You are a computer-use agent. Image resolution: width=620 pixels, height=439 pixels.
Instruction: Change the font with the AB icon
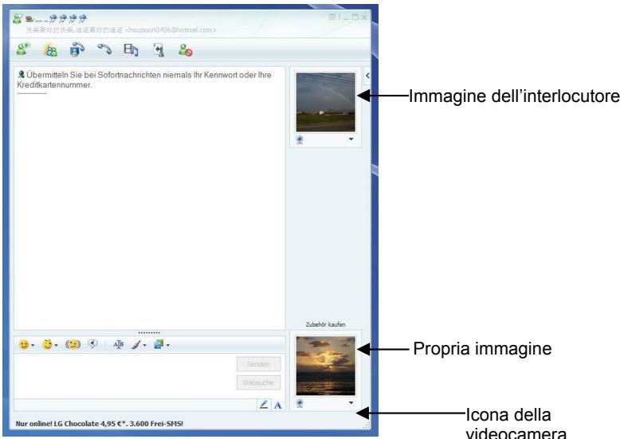118,344
